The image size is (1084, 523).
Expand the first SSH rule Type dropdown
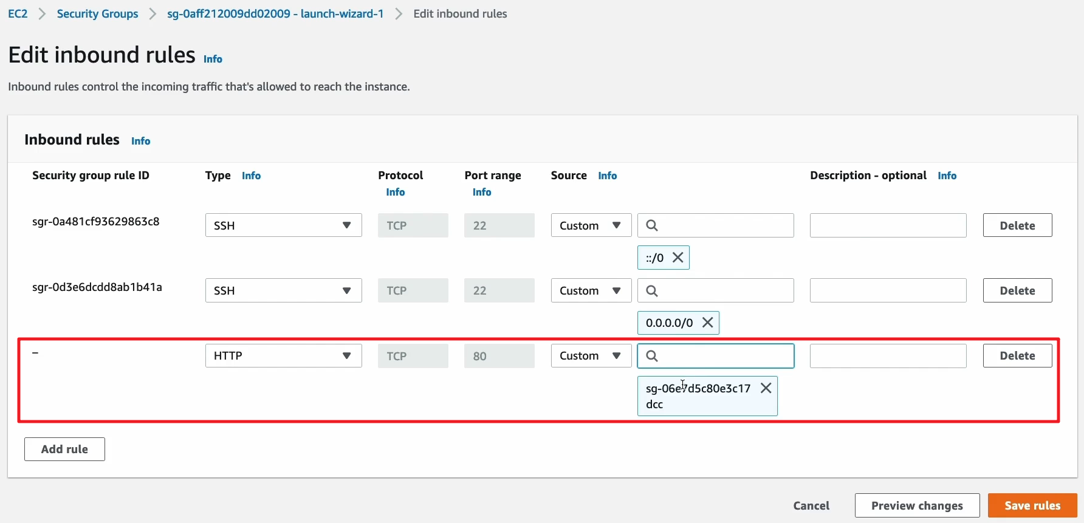(283, 225)
